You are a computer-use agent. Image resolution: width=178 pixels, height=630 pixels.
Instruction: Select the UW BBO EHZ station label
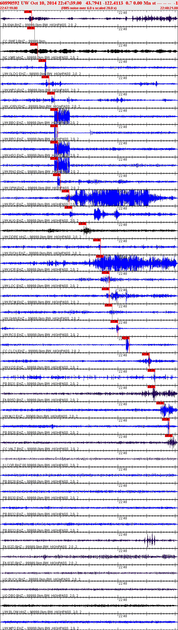[x=13, y=123]
